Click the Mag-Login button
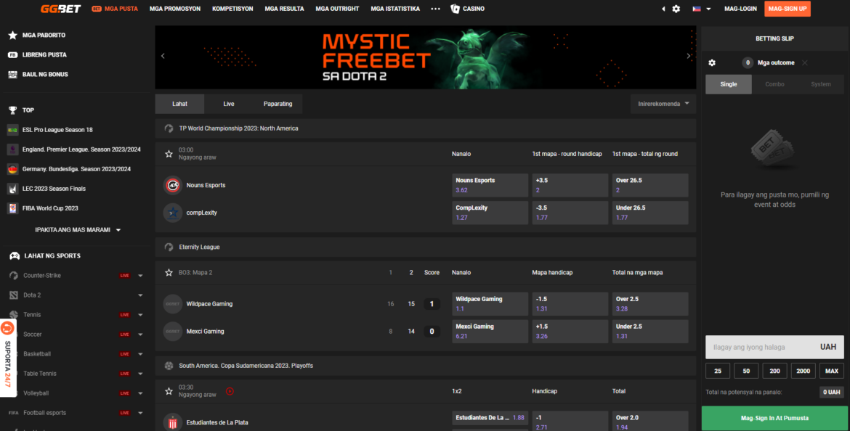 coord(740,9)
